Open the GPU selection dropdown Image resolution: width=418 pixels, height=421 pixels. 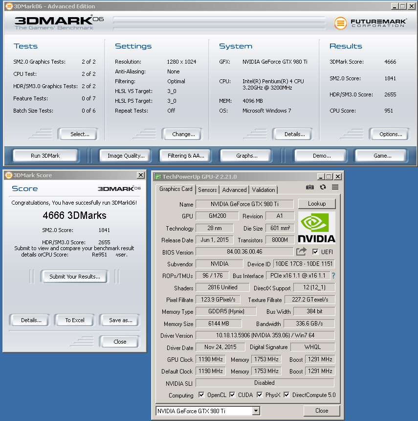tap(256, 411)
